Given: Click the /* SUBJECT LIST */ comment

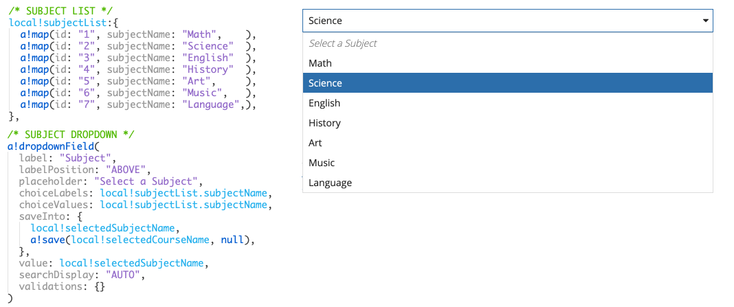Looking at the screenshot, I should click(x=52, y=12).
